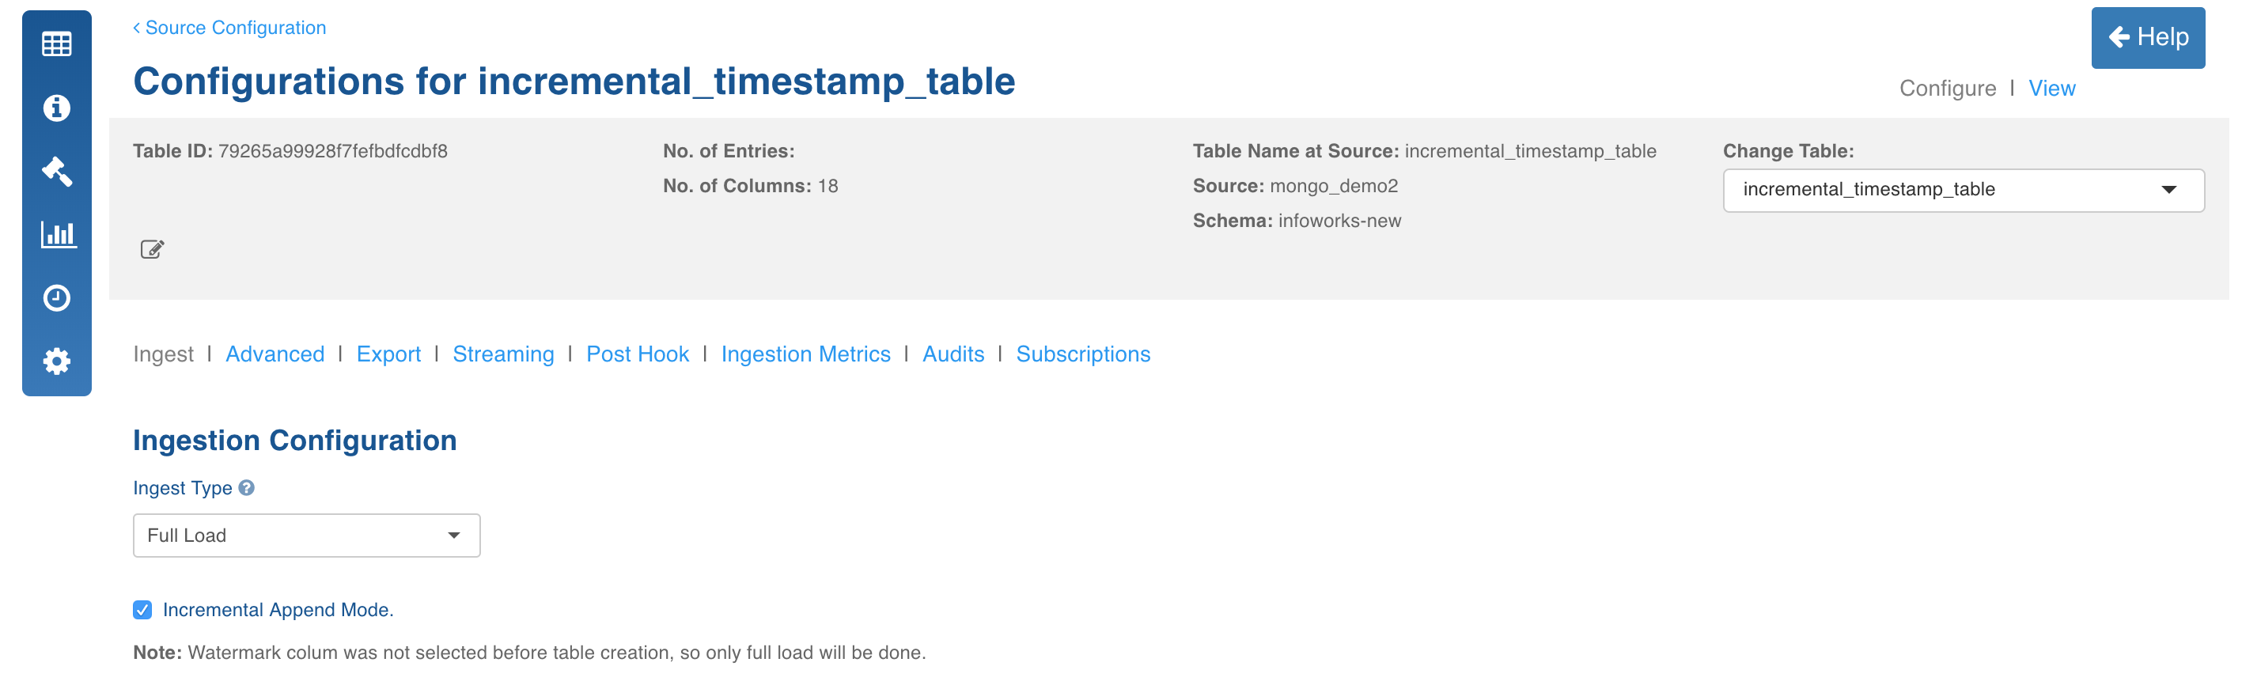Open the Ingestion Metrics tab

click(805, 354)
